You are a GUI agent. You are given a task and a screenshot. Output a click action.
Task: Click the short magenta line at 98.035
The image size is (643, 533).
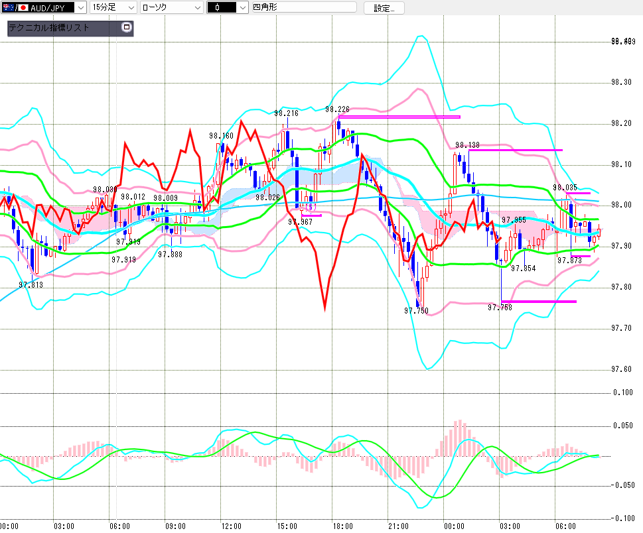pos(578,194)
